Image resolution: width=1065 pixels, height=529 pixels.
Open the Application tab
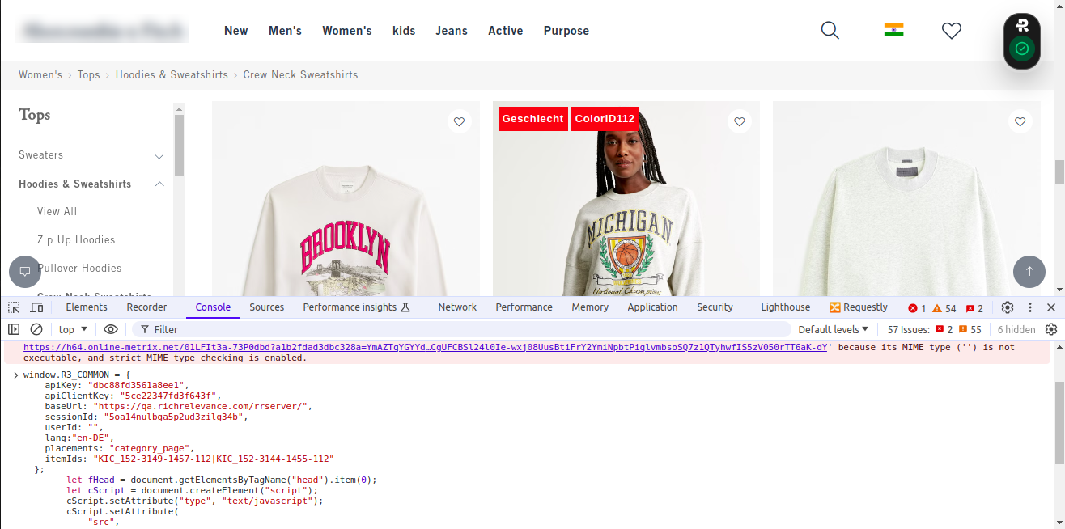coord(652,307)
